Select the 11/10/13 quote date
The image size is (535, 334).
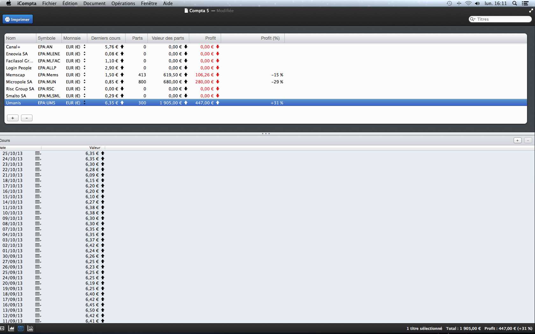(12, 207)
